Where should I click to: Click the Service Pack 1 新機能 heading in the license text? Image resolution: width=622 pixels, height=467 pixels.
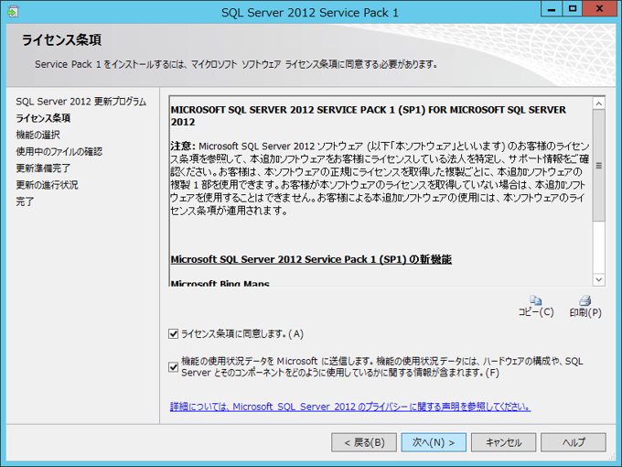[x=311, y=259]
